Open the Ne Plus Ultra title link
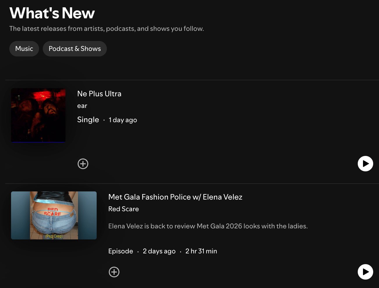 [99, 94]
